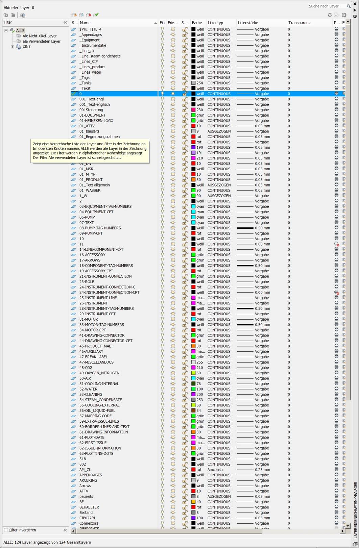The width and height of the screenshot is (359, 548).
Task: Click transparency value of _Lines_water layer
Action: click(x=289, y=72)
